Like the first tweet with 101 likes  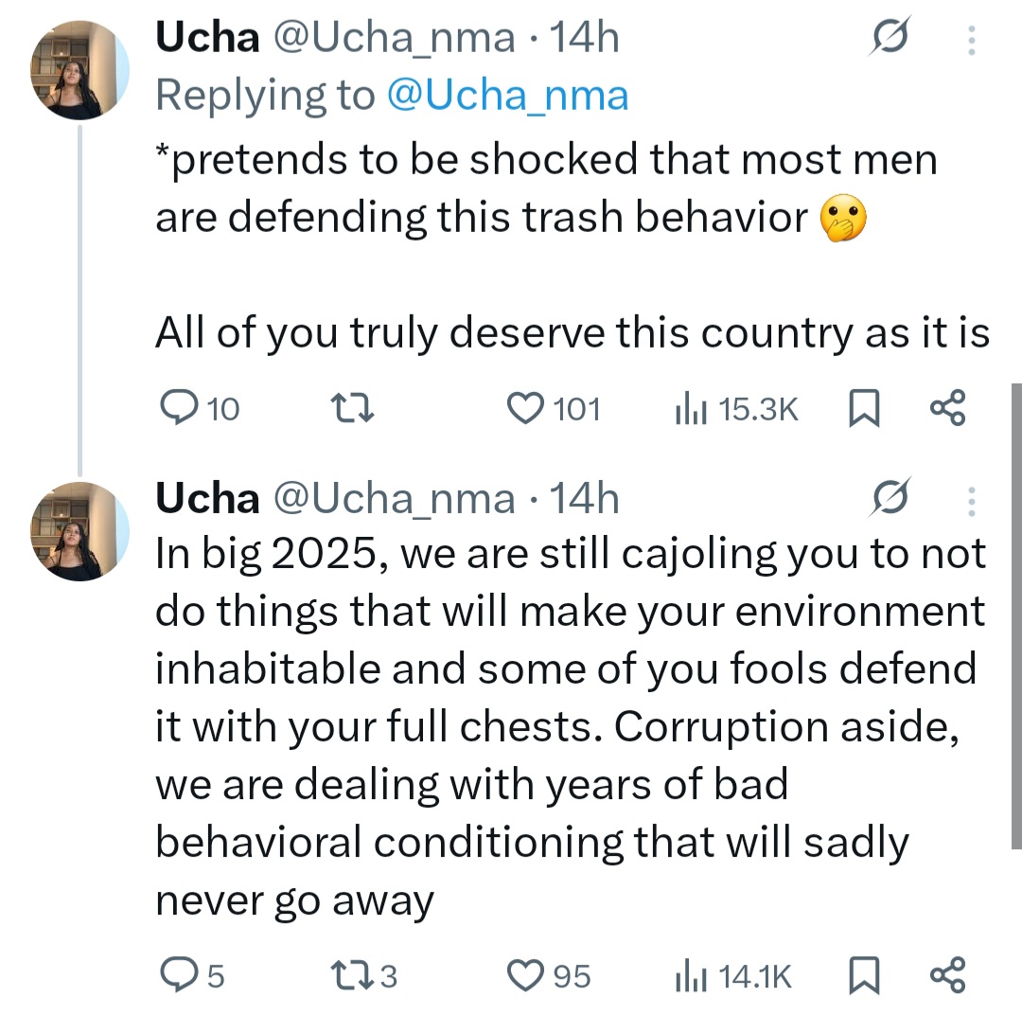pos(523,408)
